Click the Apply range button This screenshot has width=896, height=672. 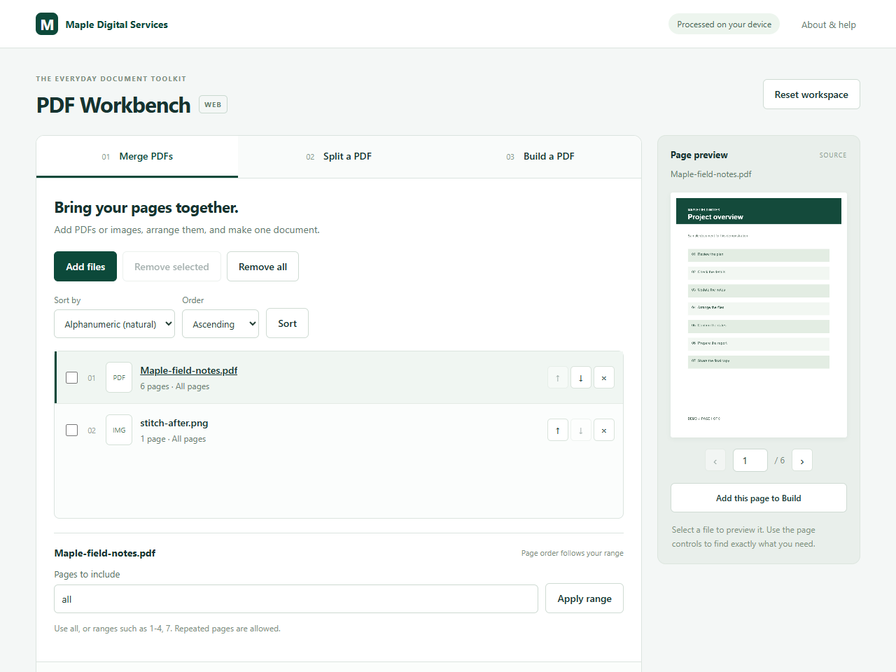pos(584,598)
